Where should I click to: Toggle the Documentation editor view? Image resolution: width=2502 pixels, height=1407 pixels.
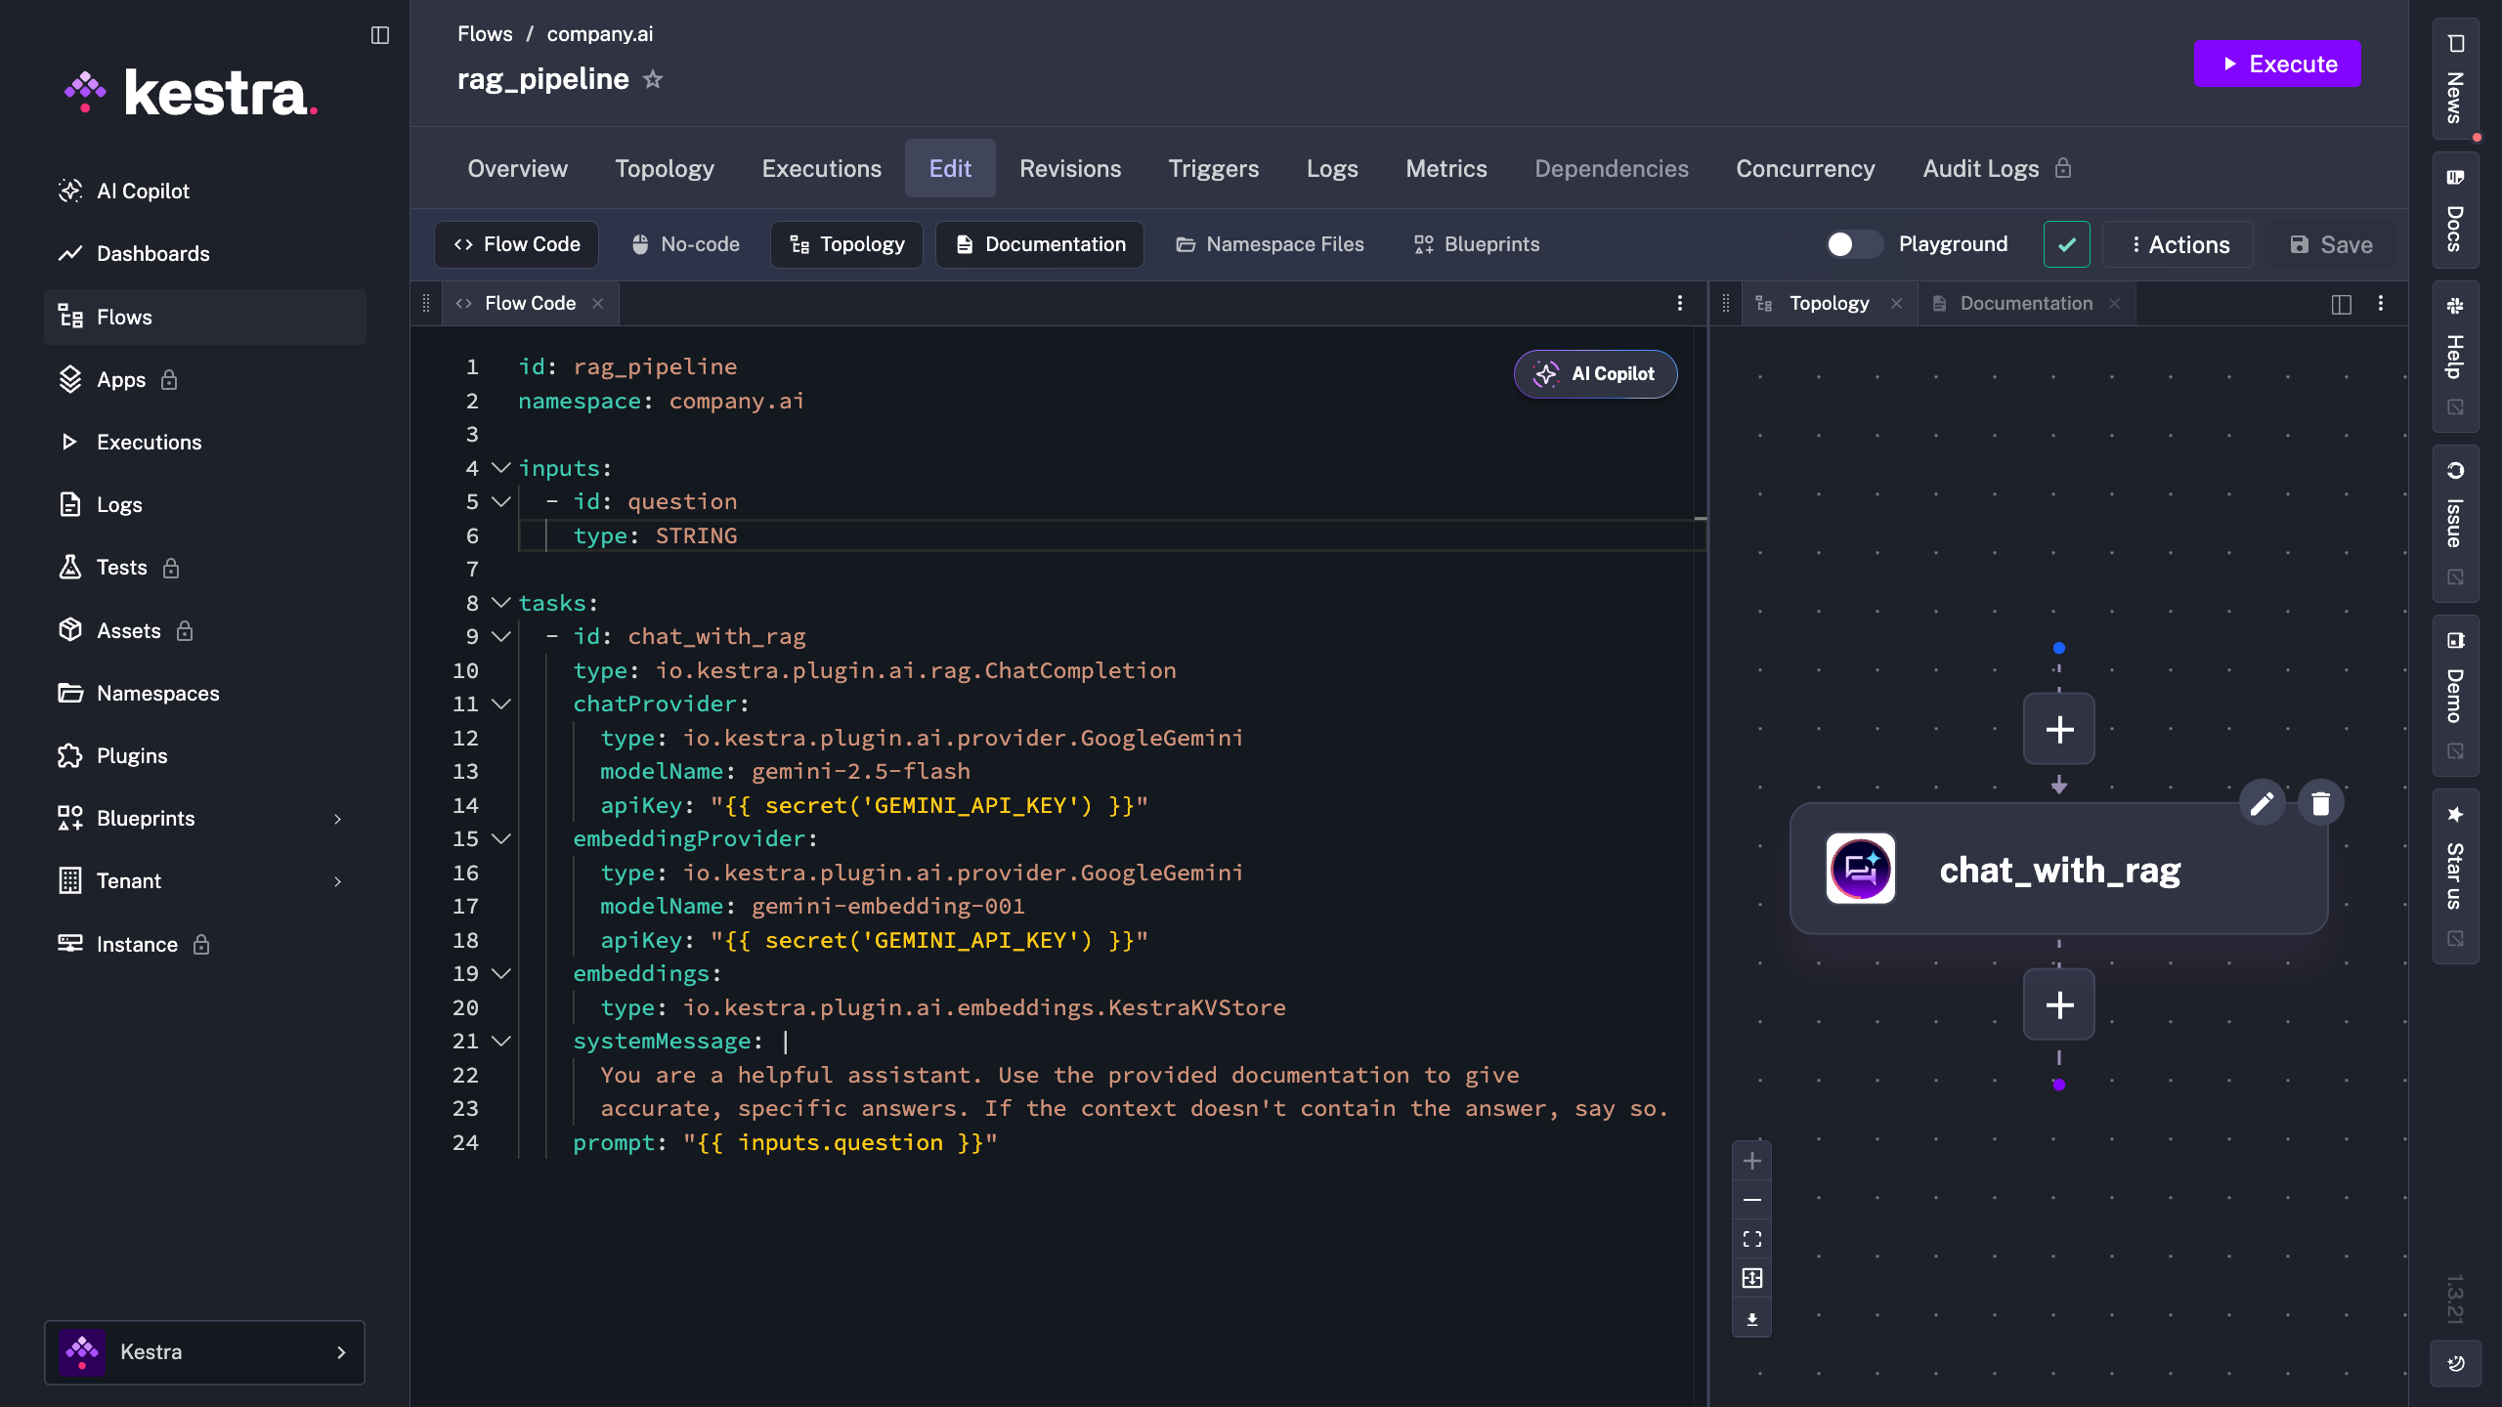click(1040, 244)
